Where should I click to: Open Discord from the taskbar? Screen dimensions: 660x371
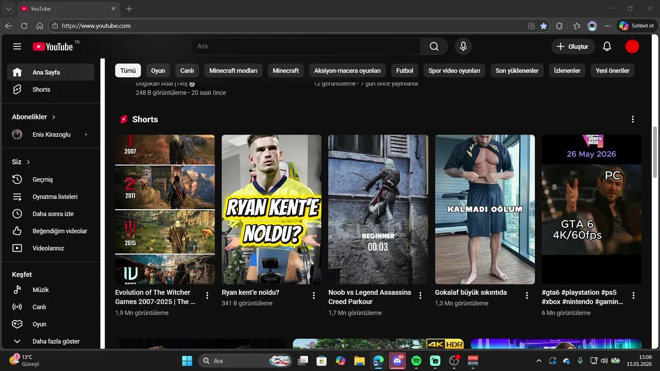click(x=397, y=361)
